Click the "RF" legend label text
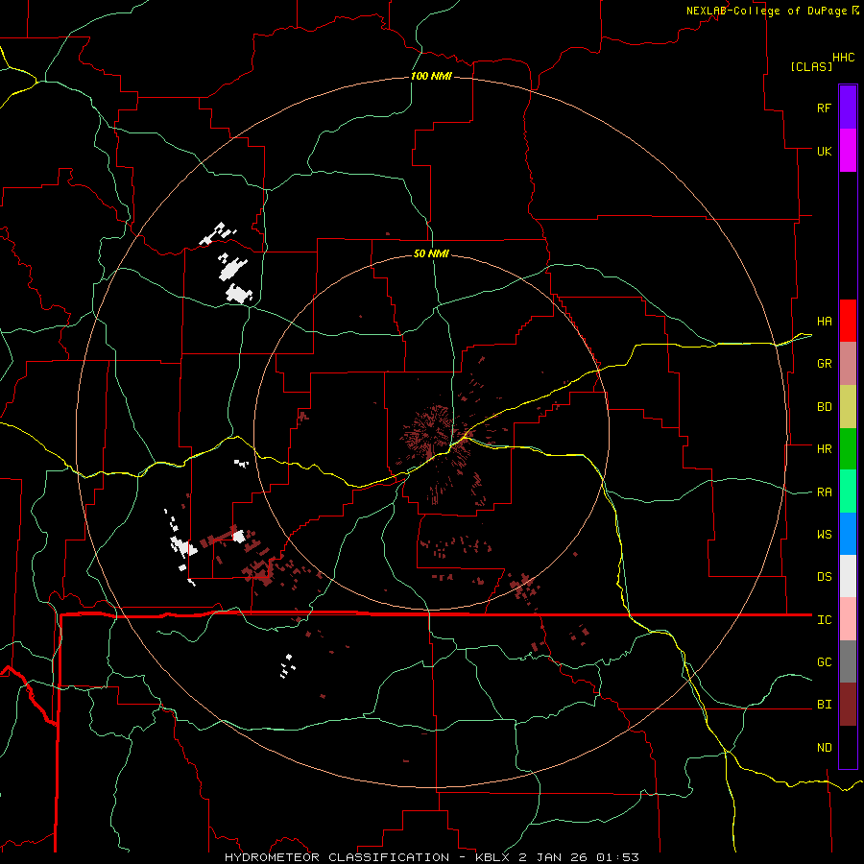The width and height of the screenshot is (864, 864). point(824,108)
